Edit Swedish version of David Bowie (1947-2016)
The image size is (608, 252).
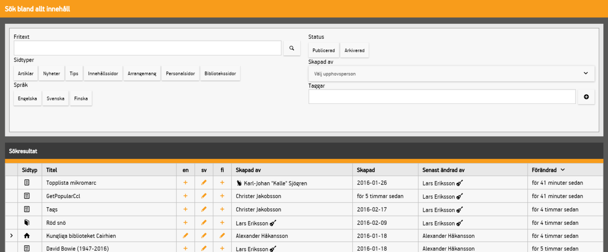click(x=204, y=248)
